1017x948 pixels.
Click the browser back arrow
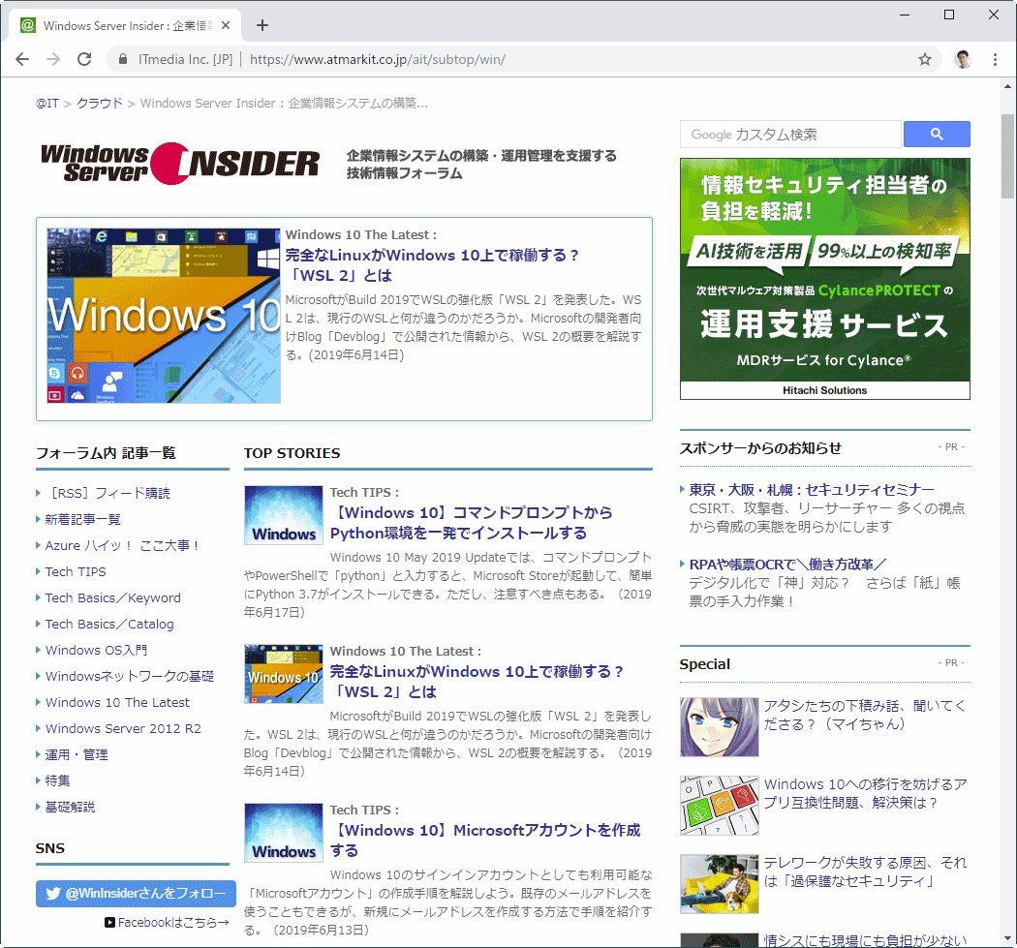tap(22, 59)
